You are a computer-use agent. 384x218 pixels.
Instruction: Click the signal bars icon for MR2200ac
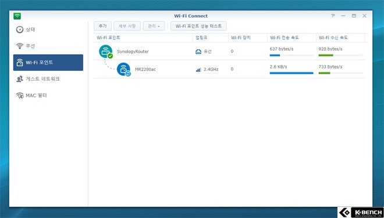[198, 70]
